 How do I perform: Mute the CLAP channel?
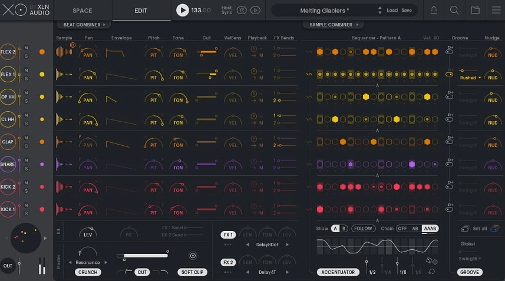(26, 138)
